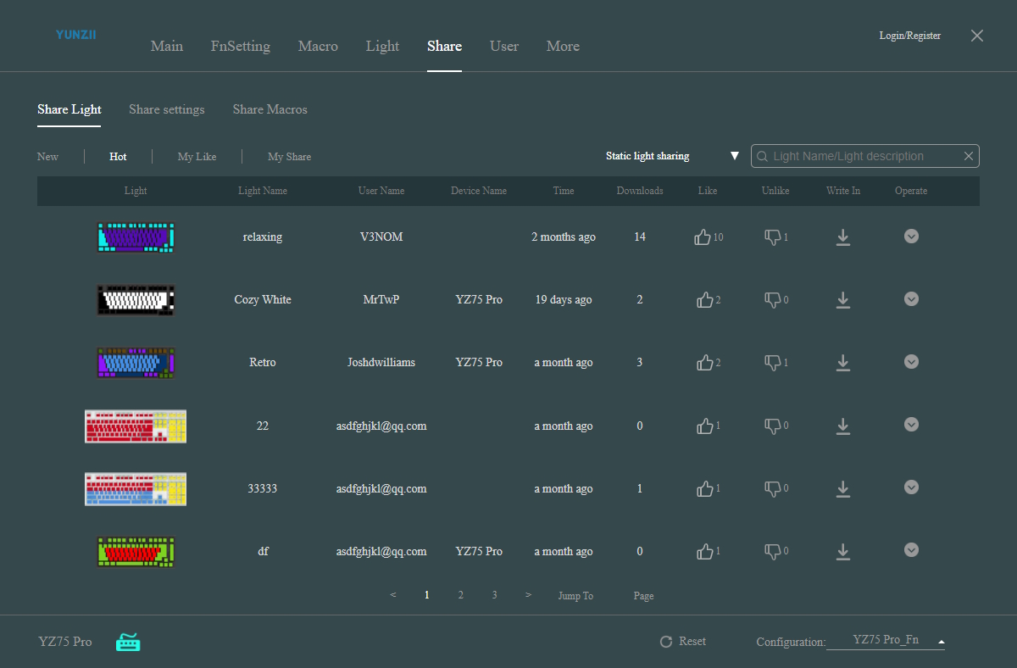Click the Login/Register link
Image resolution: width=1017 pixels, height=668 pixels.
pyautogui.click(x=909, y=36)
